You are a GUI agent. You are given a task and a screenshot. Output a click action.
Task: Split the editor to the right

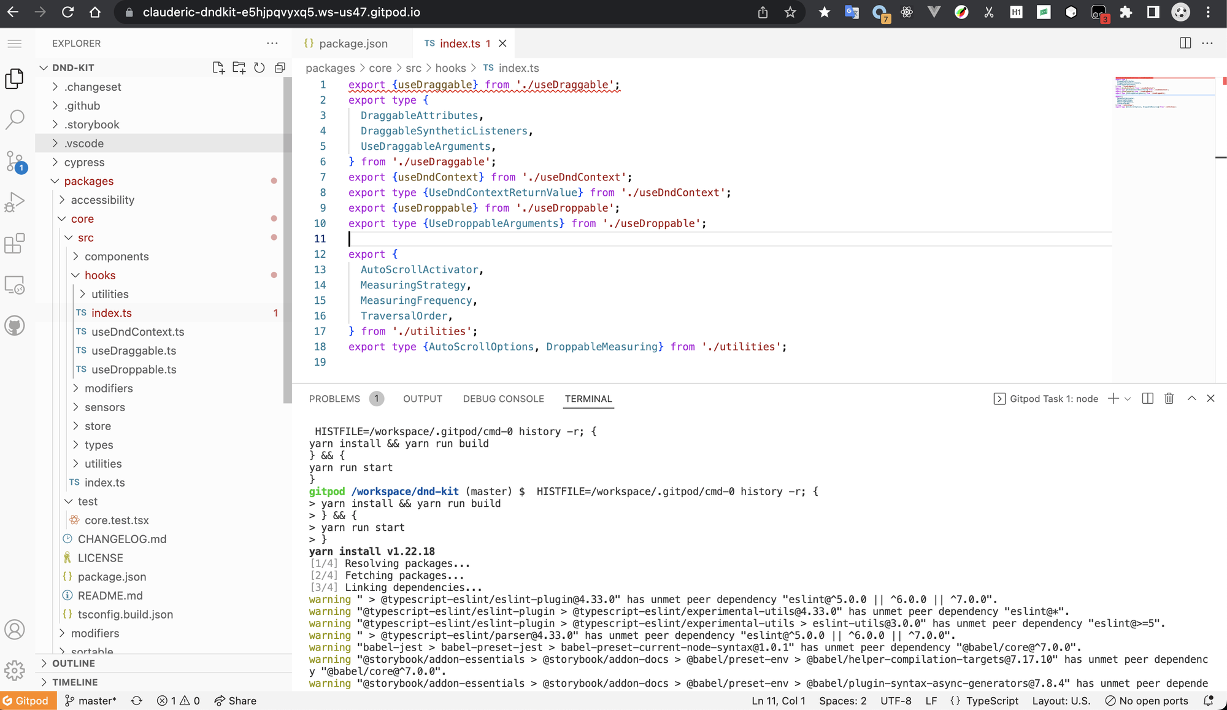point(1185,43)
